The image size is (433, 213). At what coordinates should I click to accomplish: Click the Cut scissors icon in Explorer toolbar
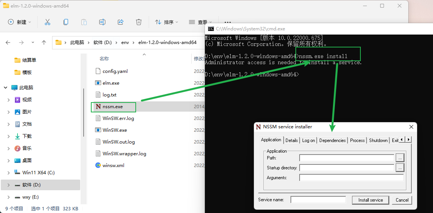click(x=48, y=22)
